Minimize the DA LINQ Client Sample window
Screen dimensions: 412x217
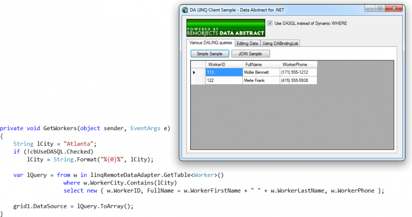[x=370, y=9]
